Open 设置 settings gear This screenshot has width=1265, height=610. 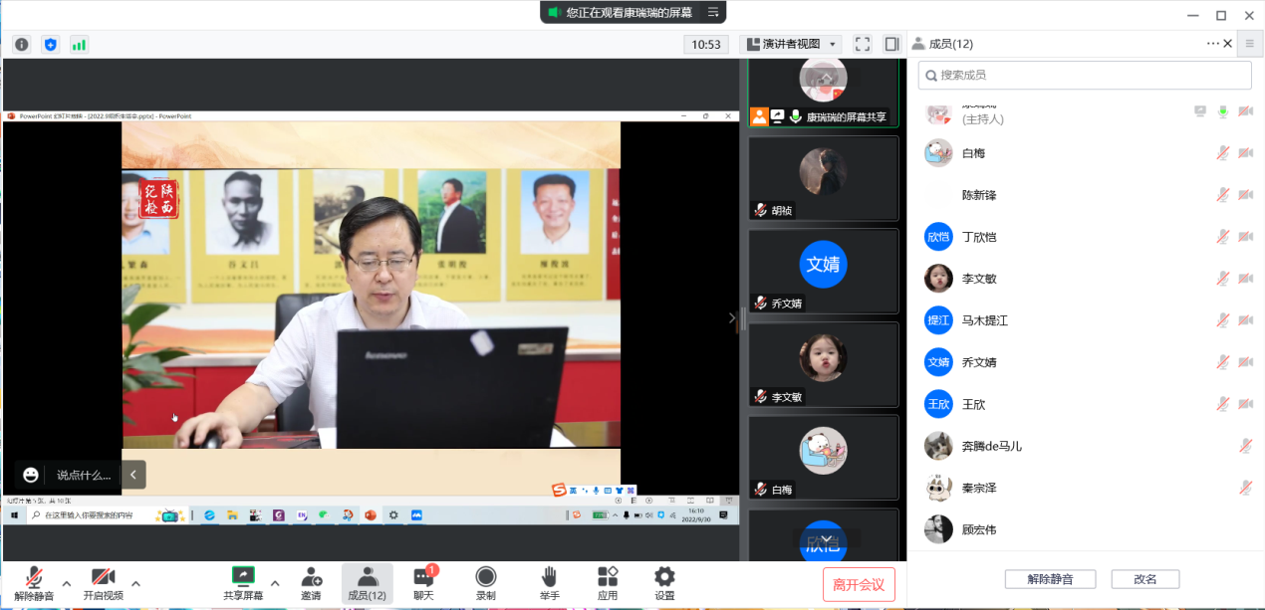pyautogui.click(x=664, y=583)
